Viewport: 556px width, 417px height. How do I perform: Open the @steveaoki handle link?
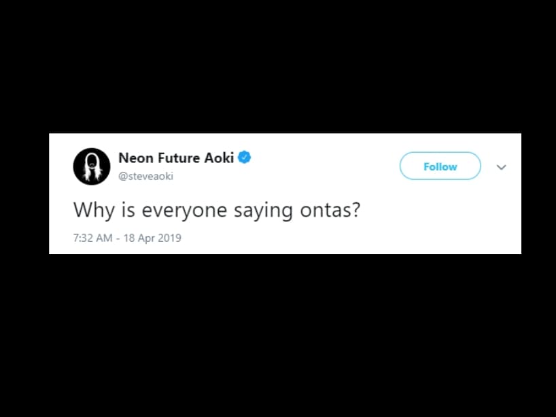tap(145, 175)
